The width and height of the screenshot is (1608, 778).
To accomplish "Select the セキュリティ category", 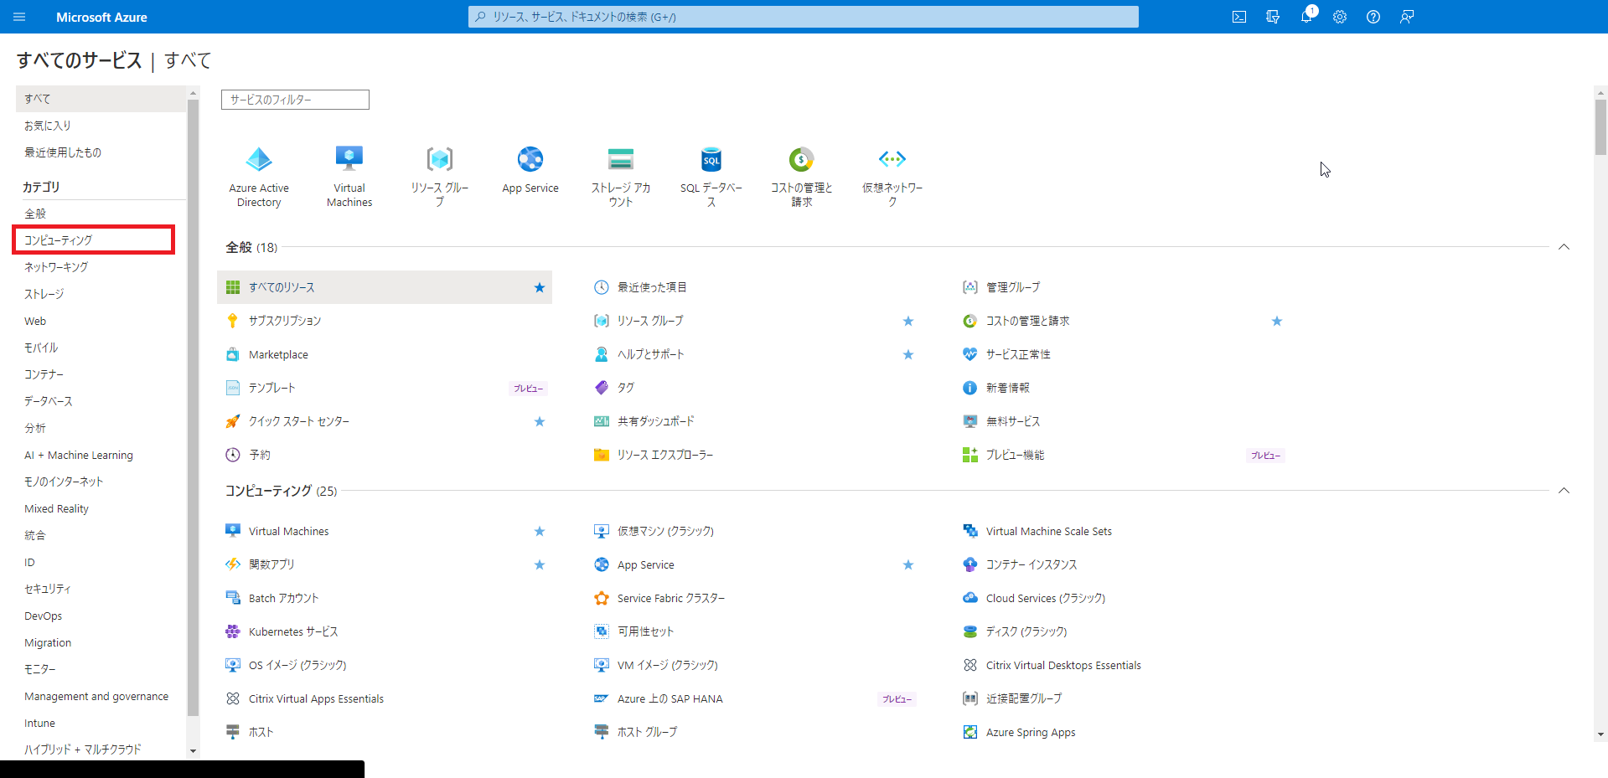I will pos(101,589).
